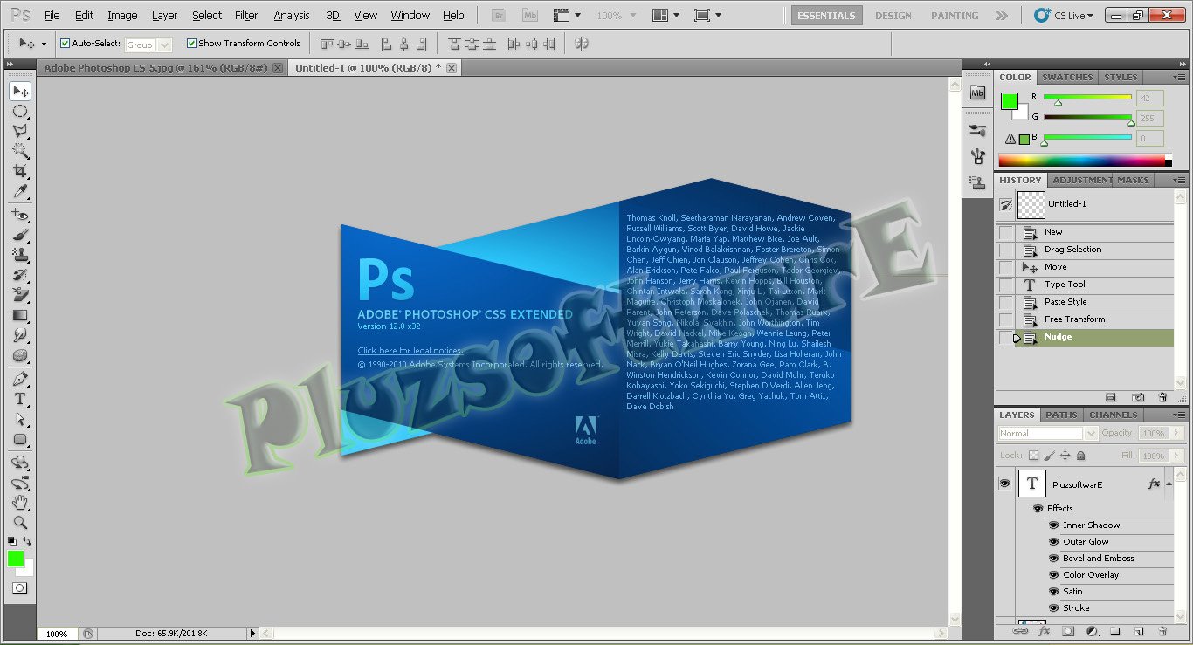1193x645 pixels.
Task: Switch to the Swatches tab
Action: [x=1067, y=77]
